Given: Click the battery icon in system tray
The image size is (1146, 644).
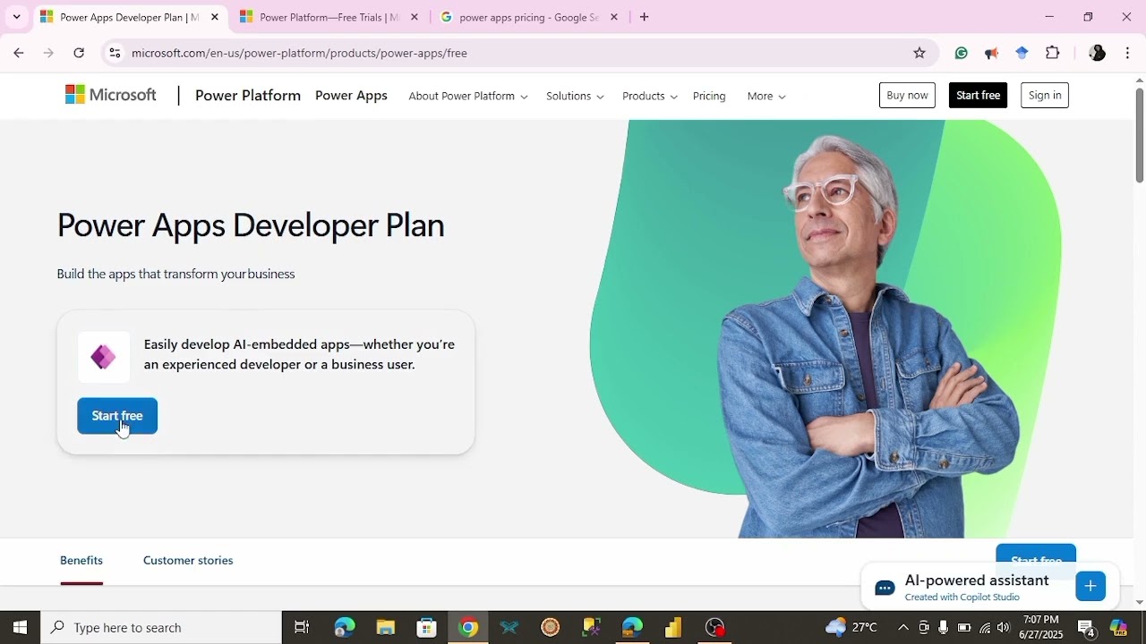Looking at the screenshot, I should (x=964, y=627).
